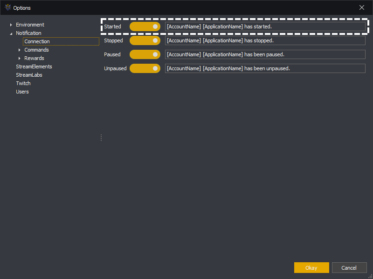This screenshot has width=373, height=279.
Task: Confirm with the Okay button
Action: click(x=311, y=268)
